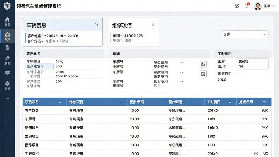
Task: Close the 维修项值 card
Action: coord(153,25)
